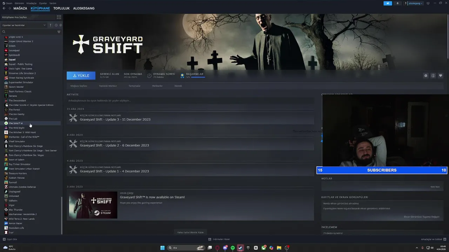The height and width of the screenshot is (252, 449).
Task: Open the advanced filter options icon
Action: point(59,32)
